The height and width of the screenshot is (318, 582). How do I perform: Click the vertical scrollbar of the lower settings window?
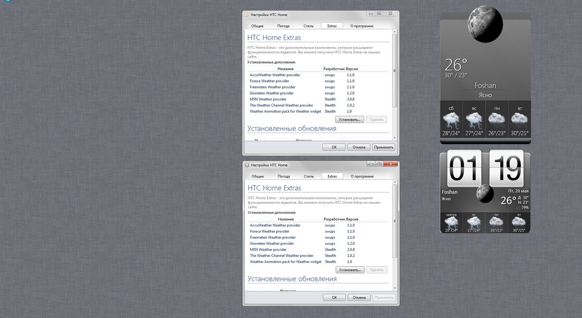(395, 236)
